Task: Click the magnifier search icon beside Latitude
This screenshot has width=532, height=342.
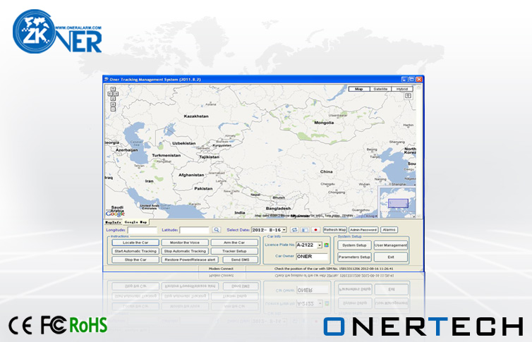Action: 216,230
